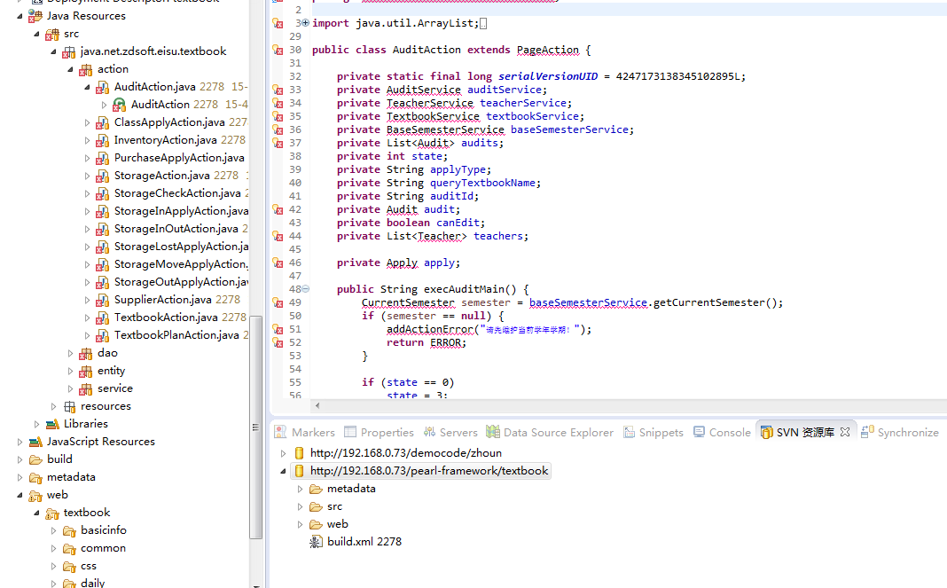Collapse the execAuditMain method on line 48
This screenshot has width=947, height=588.
pos(306,289)
